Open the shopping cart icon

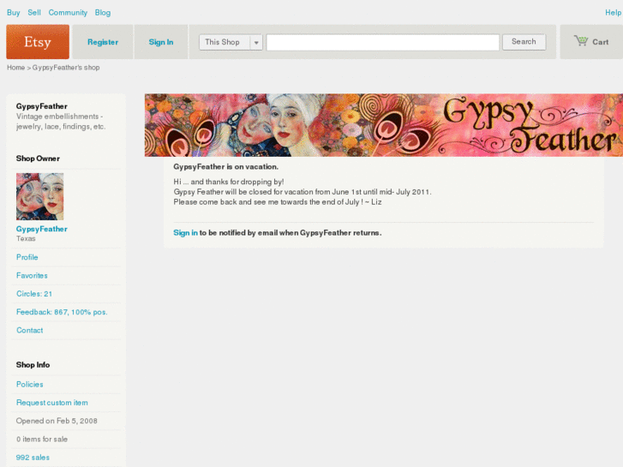pos(581,40)
